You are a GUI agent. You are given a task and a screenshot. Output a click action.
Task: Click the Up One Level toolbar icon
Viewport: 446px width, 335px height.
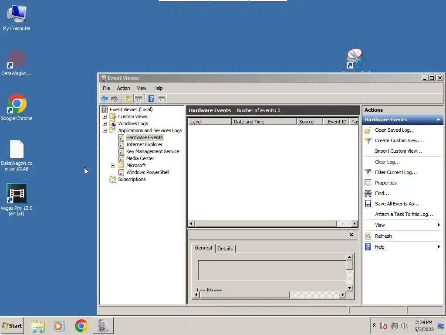coord(128,99)
